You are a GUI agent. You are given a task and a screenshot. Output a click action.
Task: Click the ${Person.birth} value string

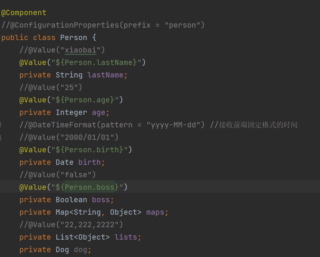tap(89, 150)
